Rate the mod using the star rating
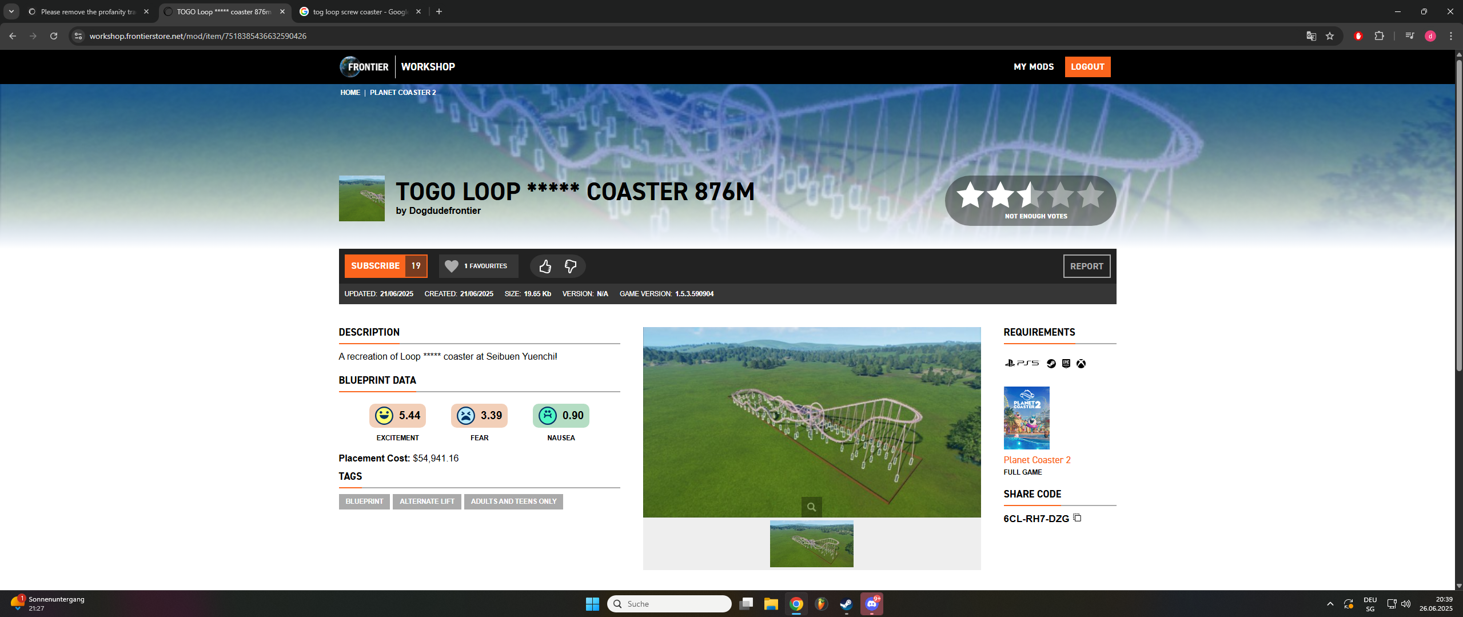 click(1030, 195)
